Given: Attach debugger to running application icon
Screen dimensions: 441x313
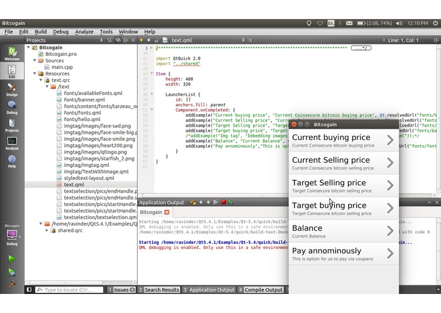Looking at the screenshot, I should (230, 202).
